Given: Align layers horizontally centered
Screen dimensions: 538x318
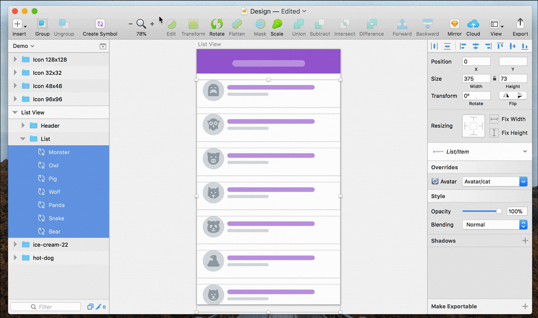Looking at the screenshot, I should [476, 46].
